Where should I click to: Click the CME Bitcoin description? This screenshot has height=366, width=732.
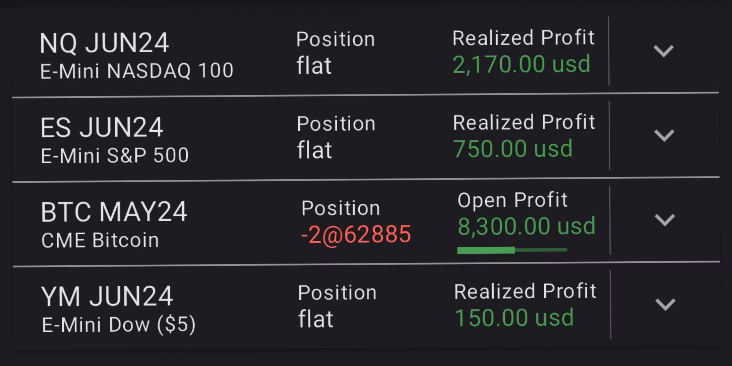point(100,240)
